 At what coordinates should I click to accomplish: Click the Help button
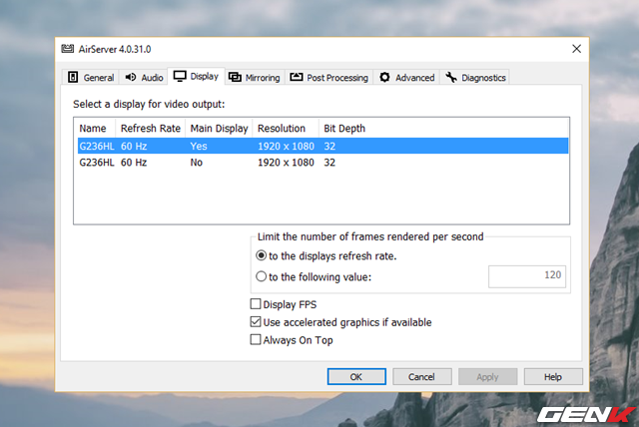click(x=552, y=377)
